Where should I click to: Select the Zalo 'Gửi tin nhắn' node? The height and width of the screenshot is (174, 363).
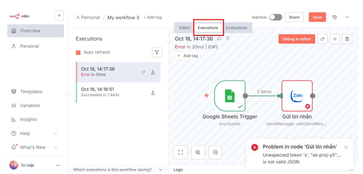[297, 96]
